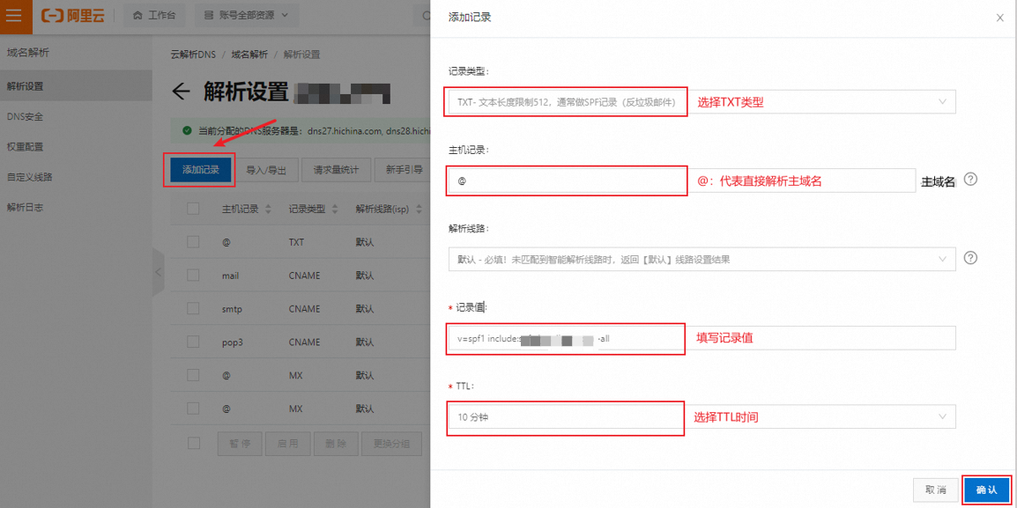Click the 暂停 batch button

point(240,444)
